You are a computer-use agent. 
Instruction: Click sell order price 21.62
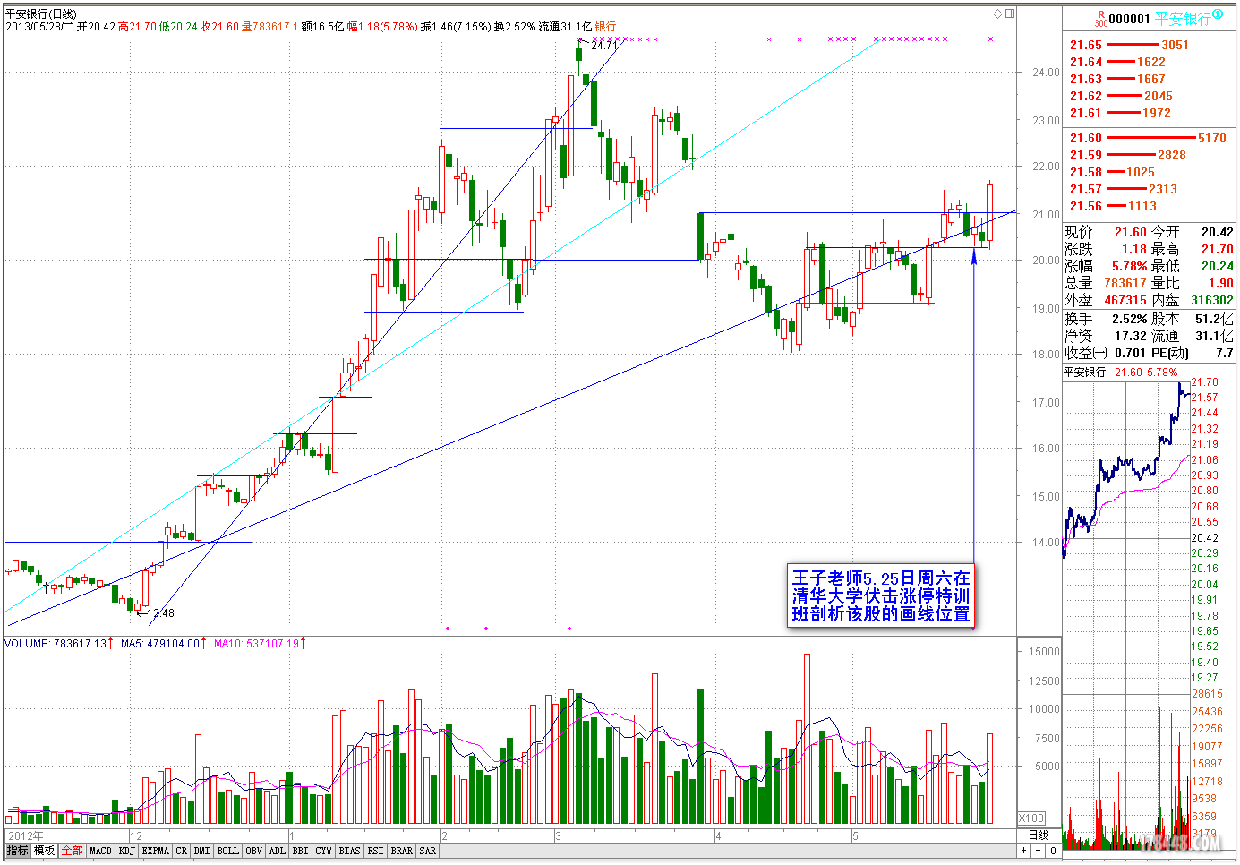click(1086, 96)
